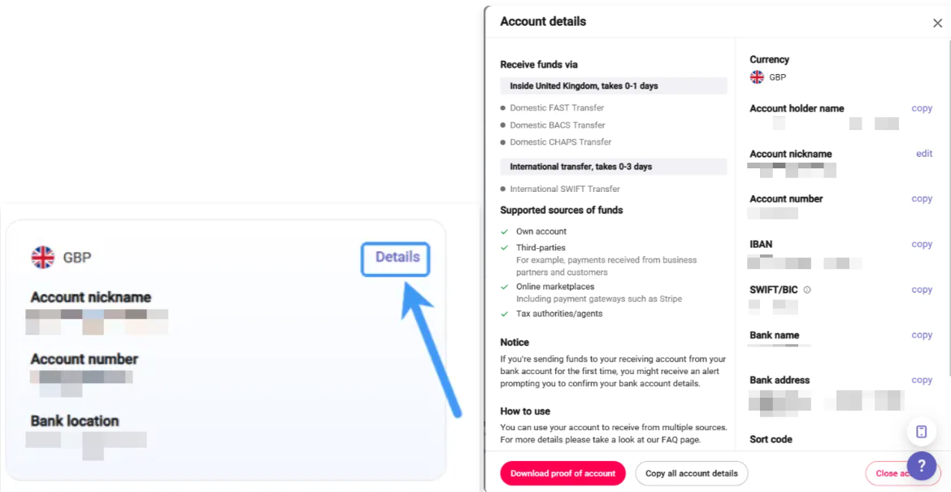Copy the Account holder name
Image resolution: width=951 pixels, height=492 pixels.
point(922,108)
